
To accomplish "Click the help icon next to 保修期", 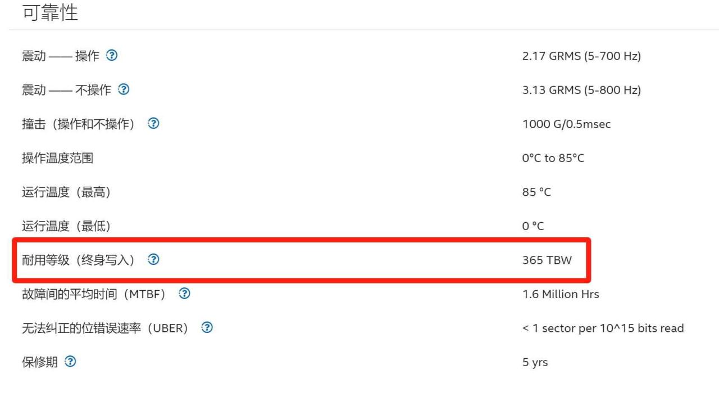I will point(70,362).
